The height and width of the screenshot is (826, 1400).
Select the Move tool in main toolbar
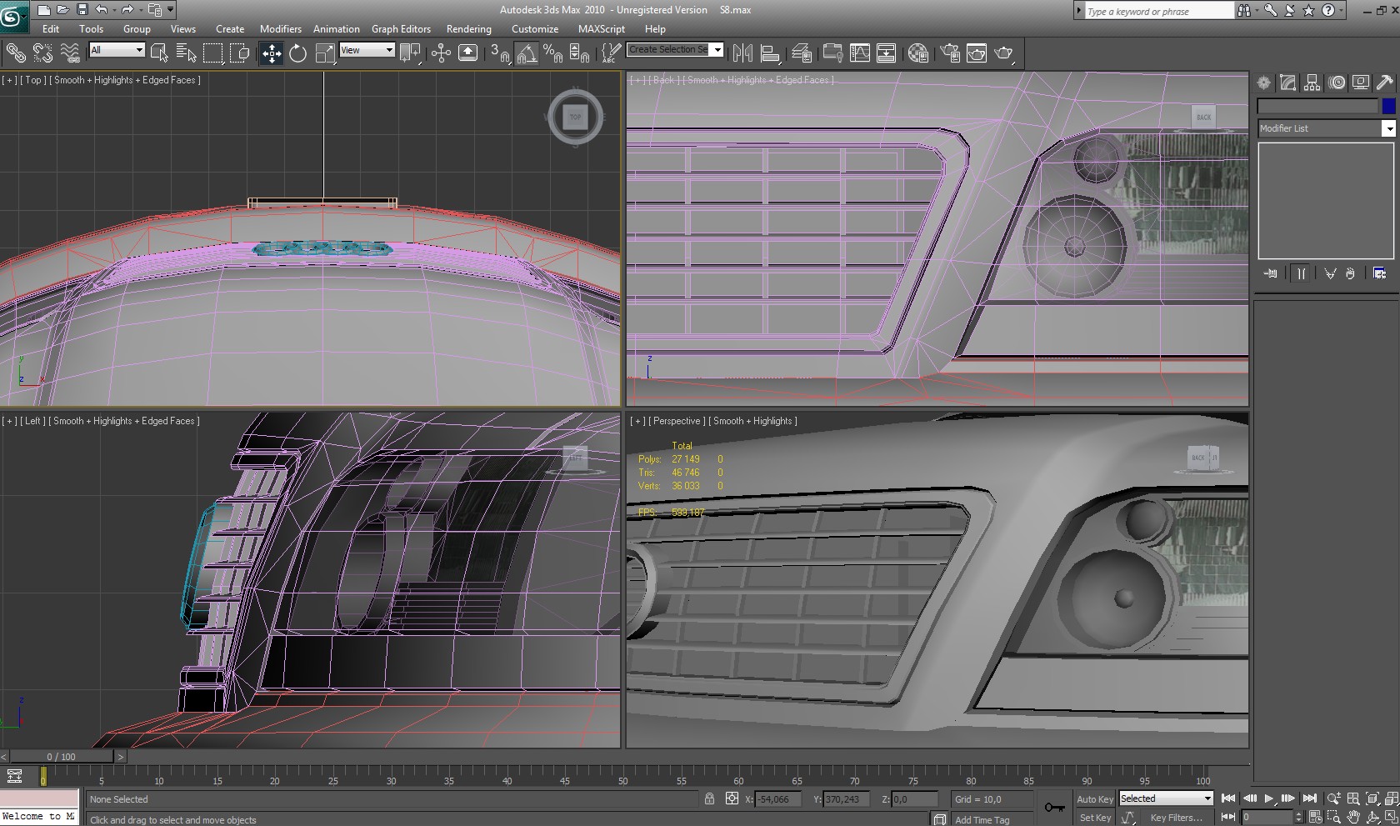click(272, 53)
